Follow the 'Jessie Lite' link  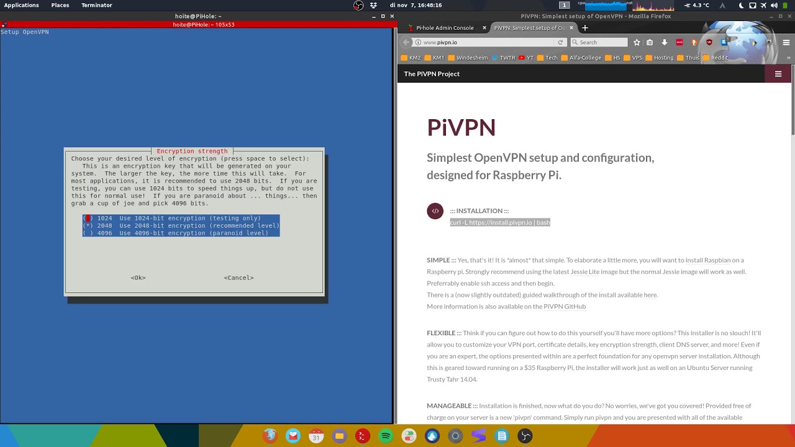pos(586,271)
